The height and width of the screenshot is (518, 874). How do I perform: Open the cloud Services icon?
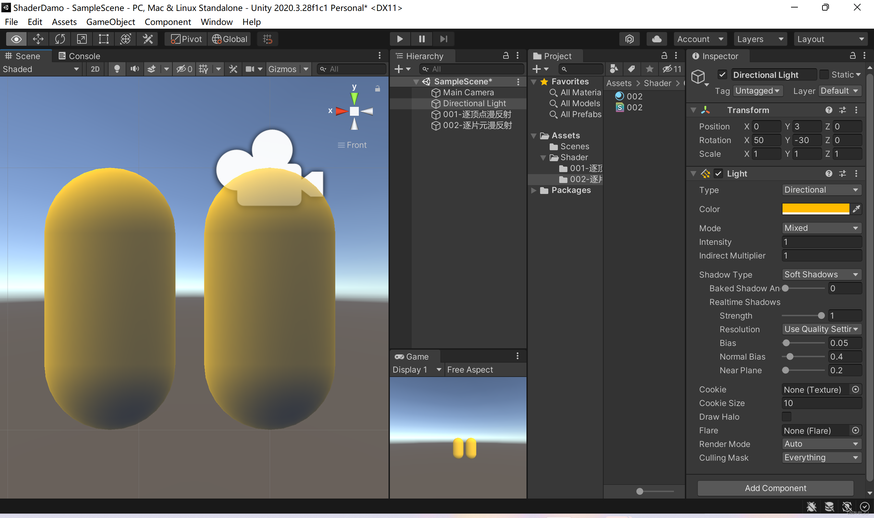657,39
